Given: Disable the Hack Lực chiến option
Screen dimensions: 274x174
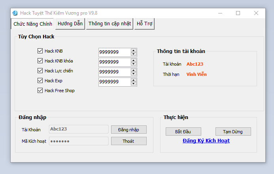Looking at the screenshot, I should coord(40,71).
